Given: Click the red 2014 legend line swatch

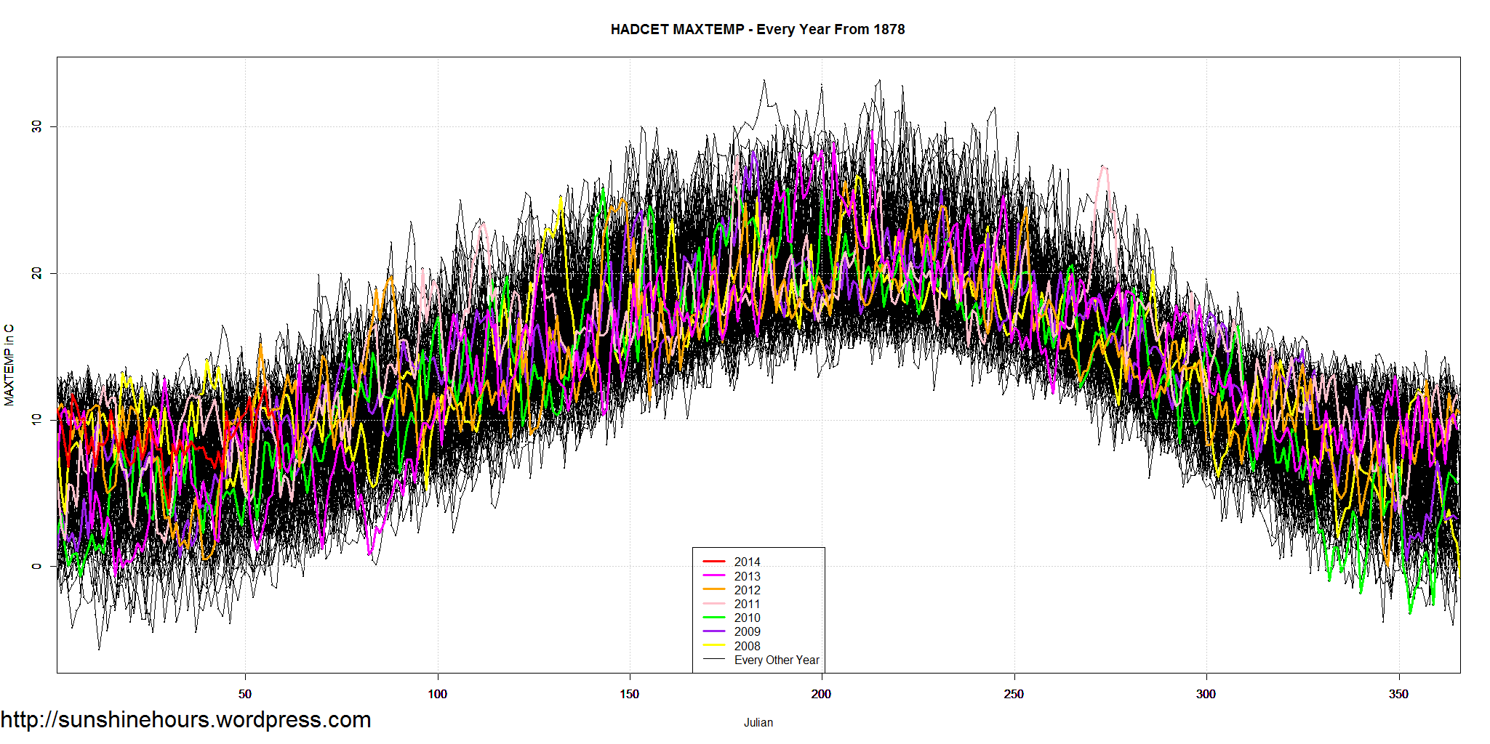Looking at the screenshot, I should [713, 562].
